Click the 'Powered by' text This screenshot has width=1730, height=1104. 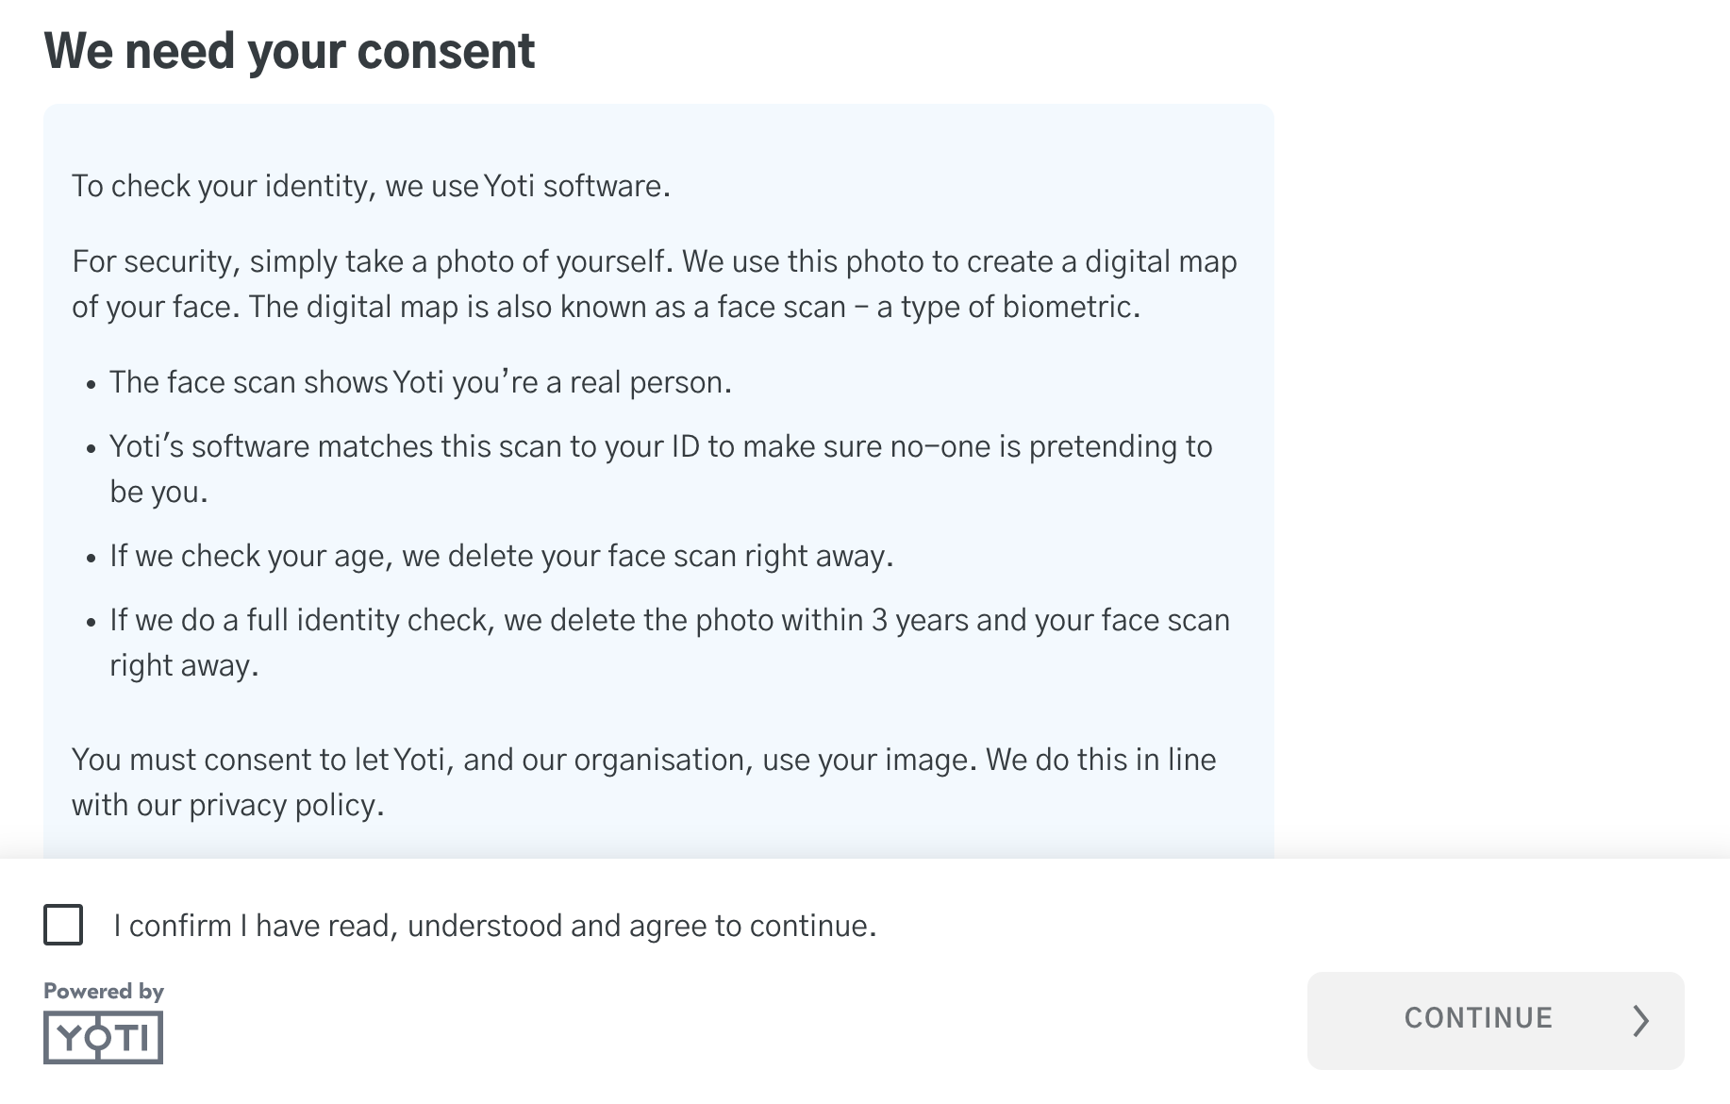pyautogui.click(x=104, y=991)
